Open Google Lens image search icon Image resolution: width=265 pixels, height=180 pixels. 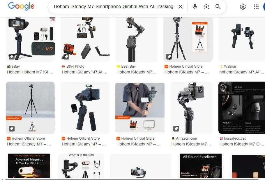coord(206,7)
